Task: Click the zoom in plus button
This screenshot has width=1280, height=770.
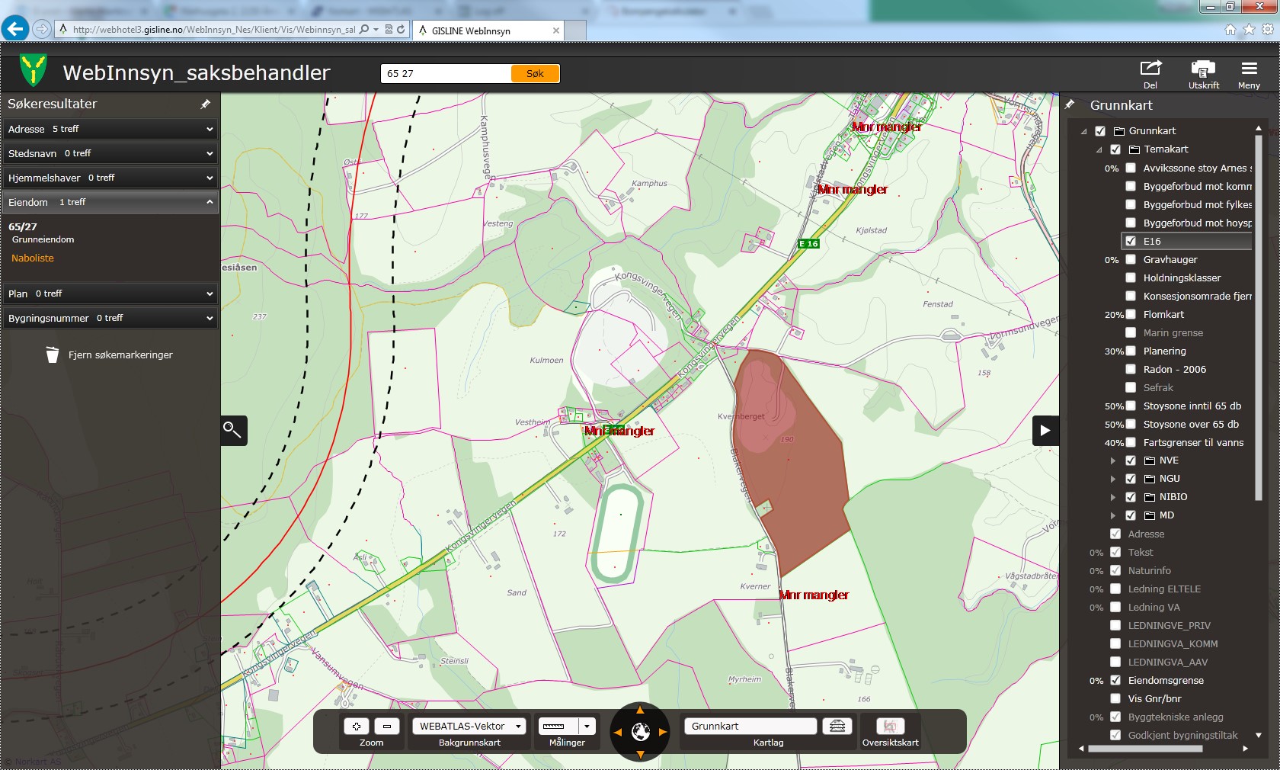Action: [356, 726]
